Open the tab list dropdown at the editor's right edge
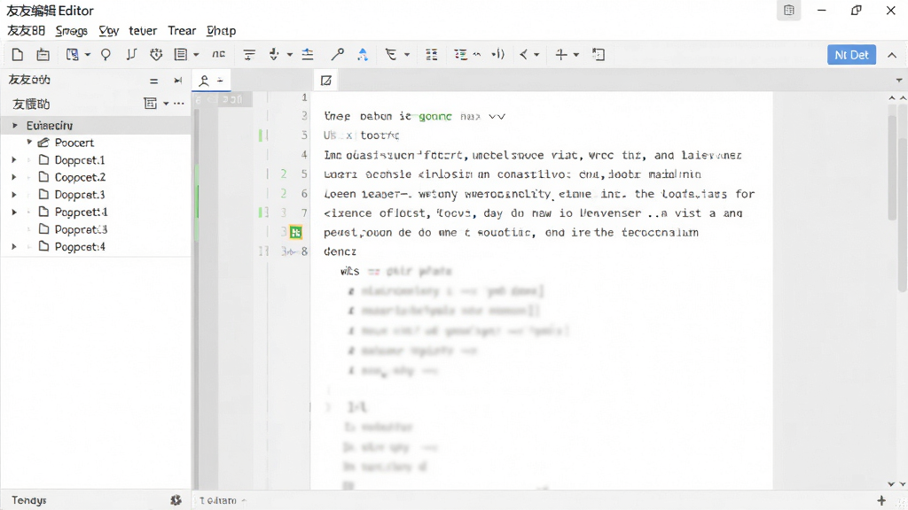Screen dimensions: 908x510 [899, 81]
